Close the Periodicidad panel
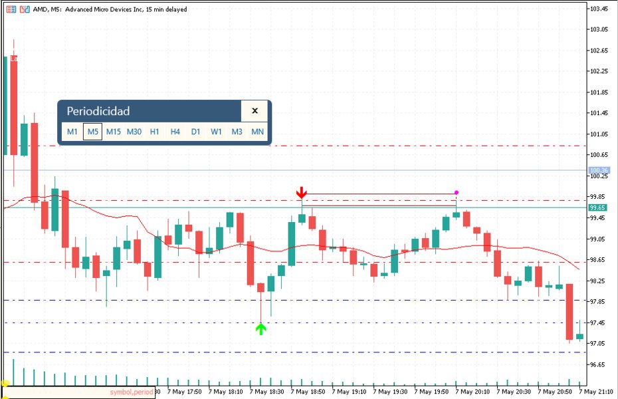 255,111
